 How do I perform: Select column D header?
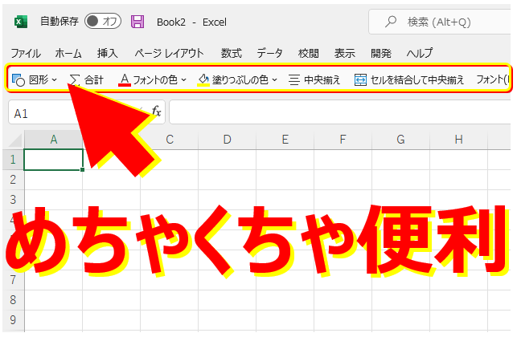[228, 140]
